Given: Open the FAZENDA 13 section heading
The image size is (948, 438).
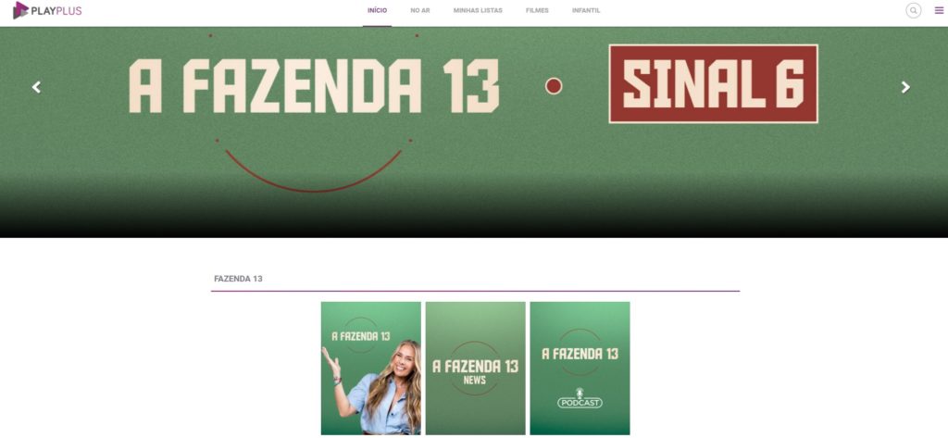Looking at the screenshot, I should coord(238,279).
